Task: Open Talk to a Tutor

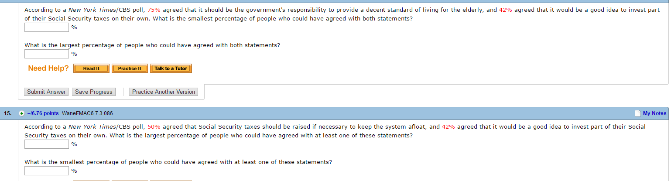Action: 171,68
